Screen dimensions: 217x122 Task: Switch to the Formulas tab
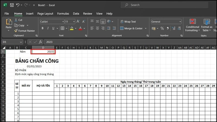click(63, 14)
